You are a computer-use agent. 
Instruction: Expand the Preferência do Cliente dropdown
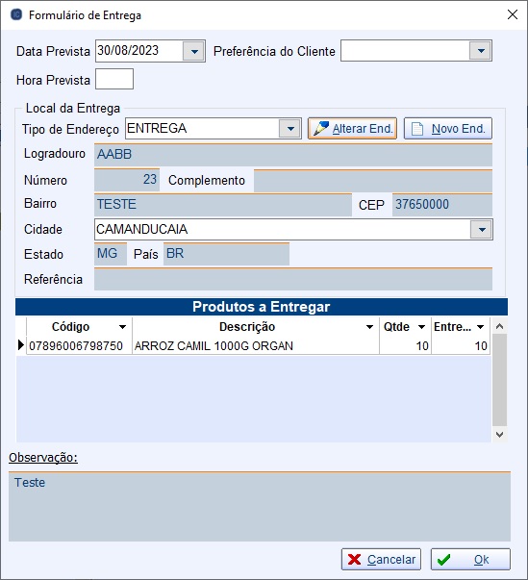tap(480, 51)
